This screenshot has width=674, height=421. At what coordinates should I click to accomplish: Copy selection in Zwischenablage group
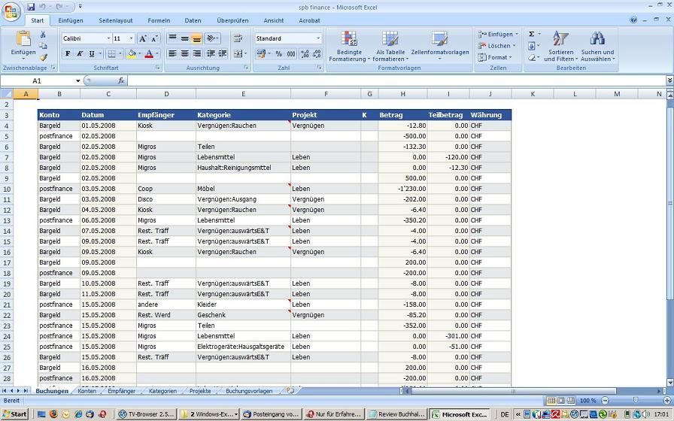[43, 46]
